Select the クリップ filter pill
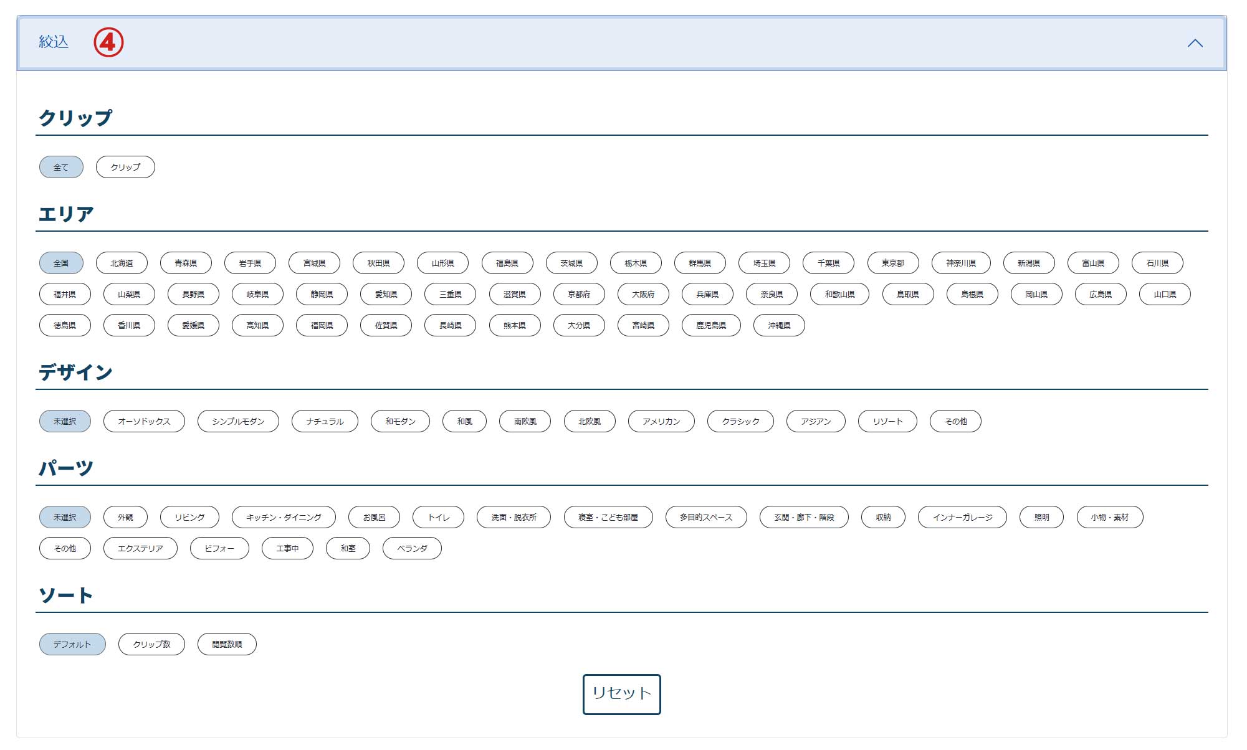Viewport: 1247px width, 750px height. click(x=125, y=167)
